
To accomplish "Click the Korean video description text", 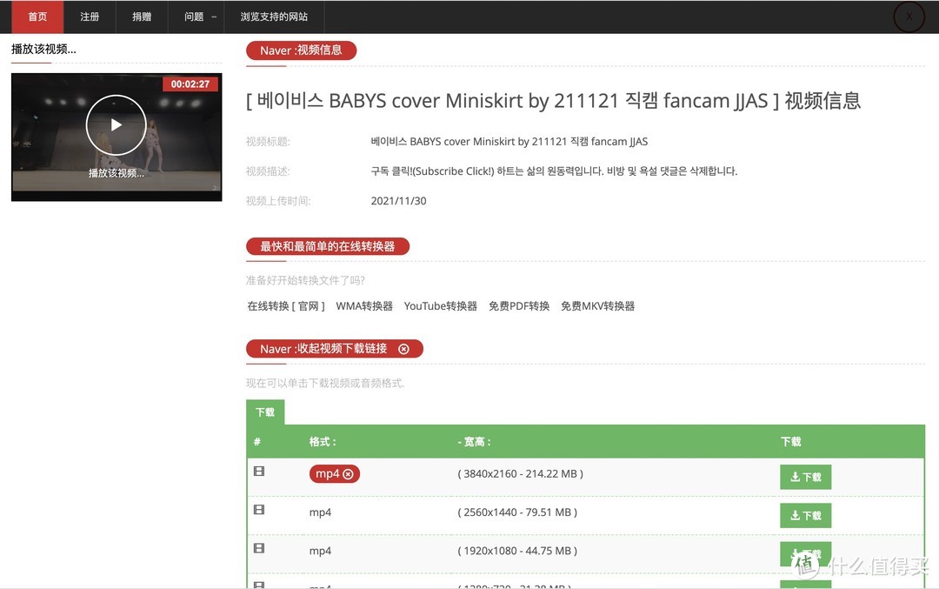I will tap(554, 171).
